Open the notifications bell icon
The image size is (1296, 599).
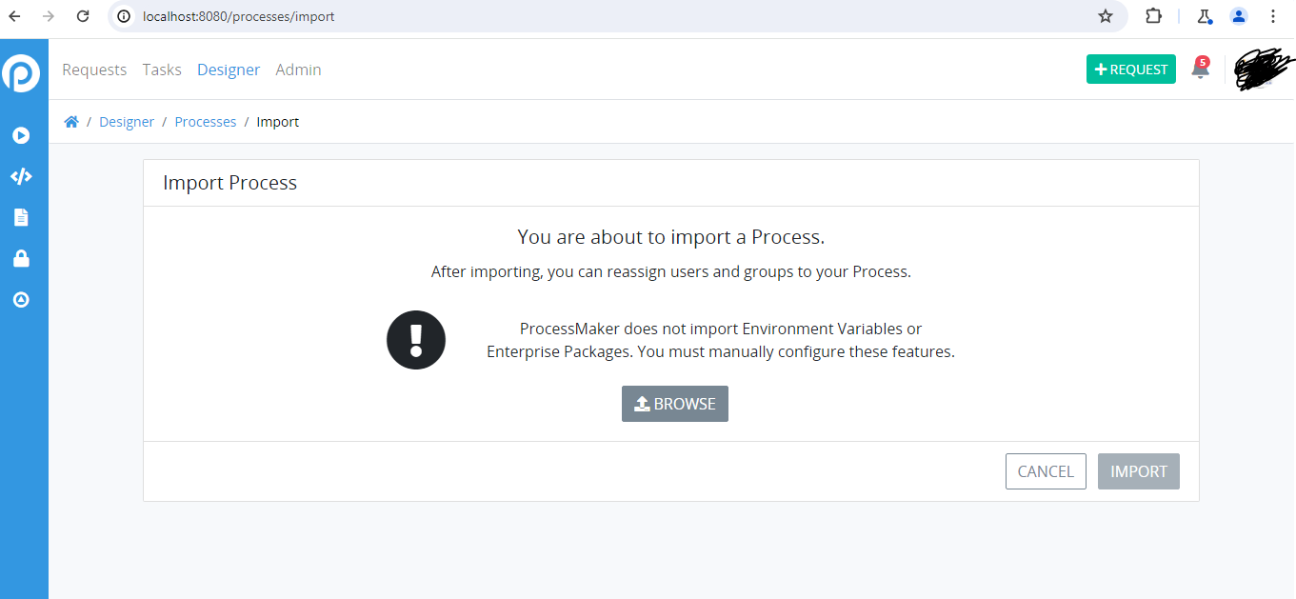1200,69
